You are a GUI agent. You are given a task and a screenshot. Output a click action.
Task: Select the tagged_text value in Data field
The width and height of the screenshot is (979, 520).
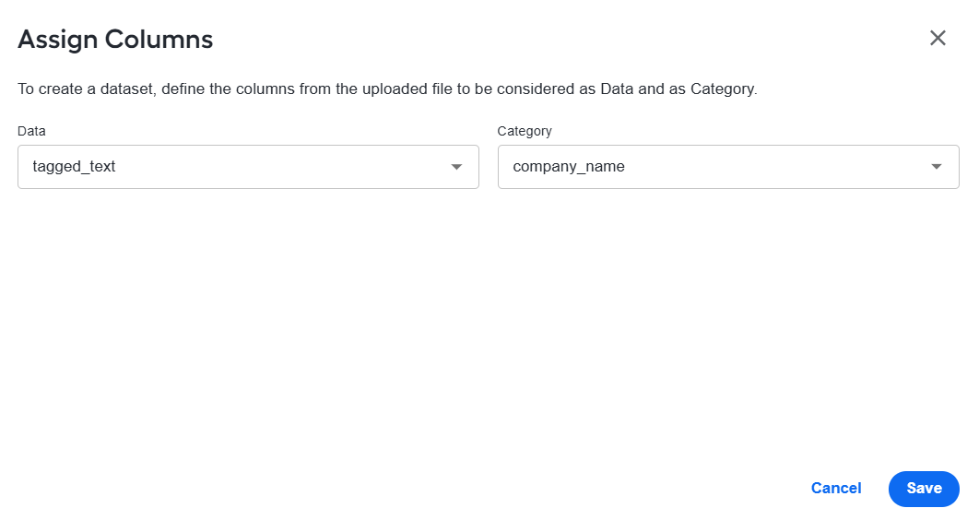click(x=74, y=167)
